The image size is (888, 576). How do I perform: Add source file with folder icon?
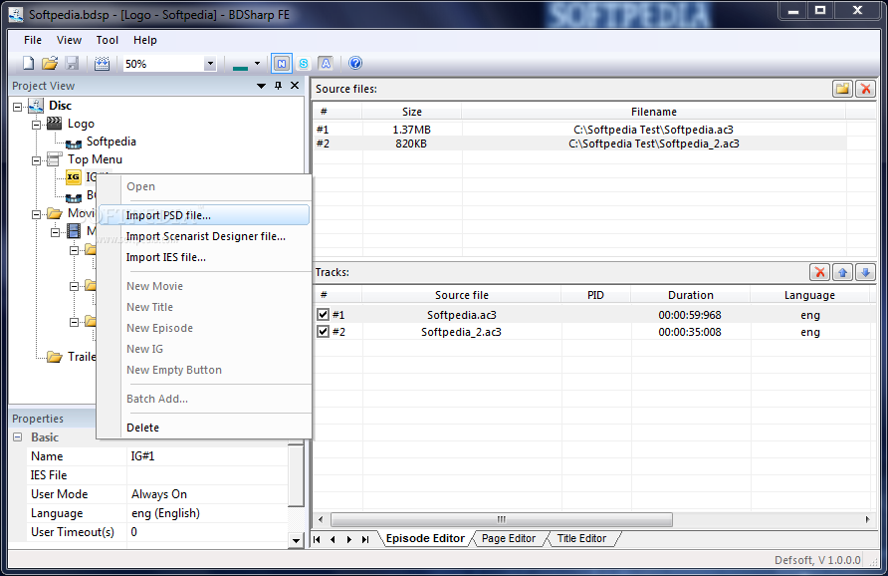pyautogui.click(x=842, y=89)
